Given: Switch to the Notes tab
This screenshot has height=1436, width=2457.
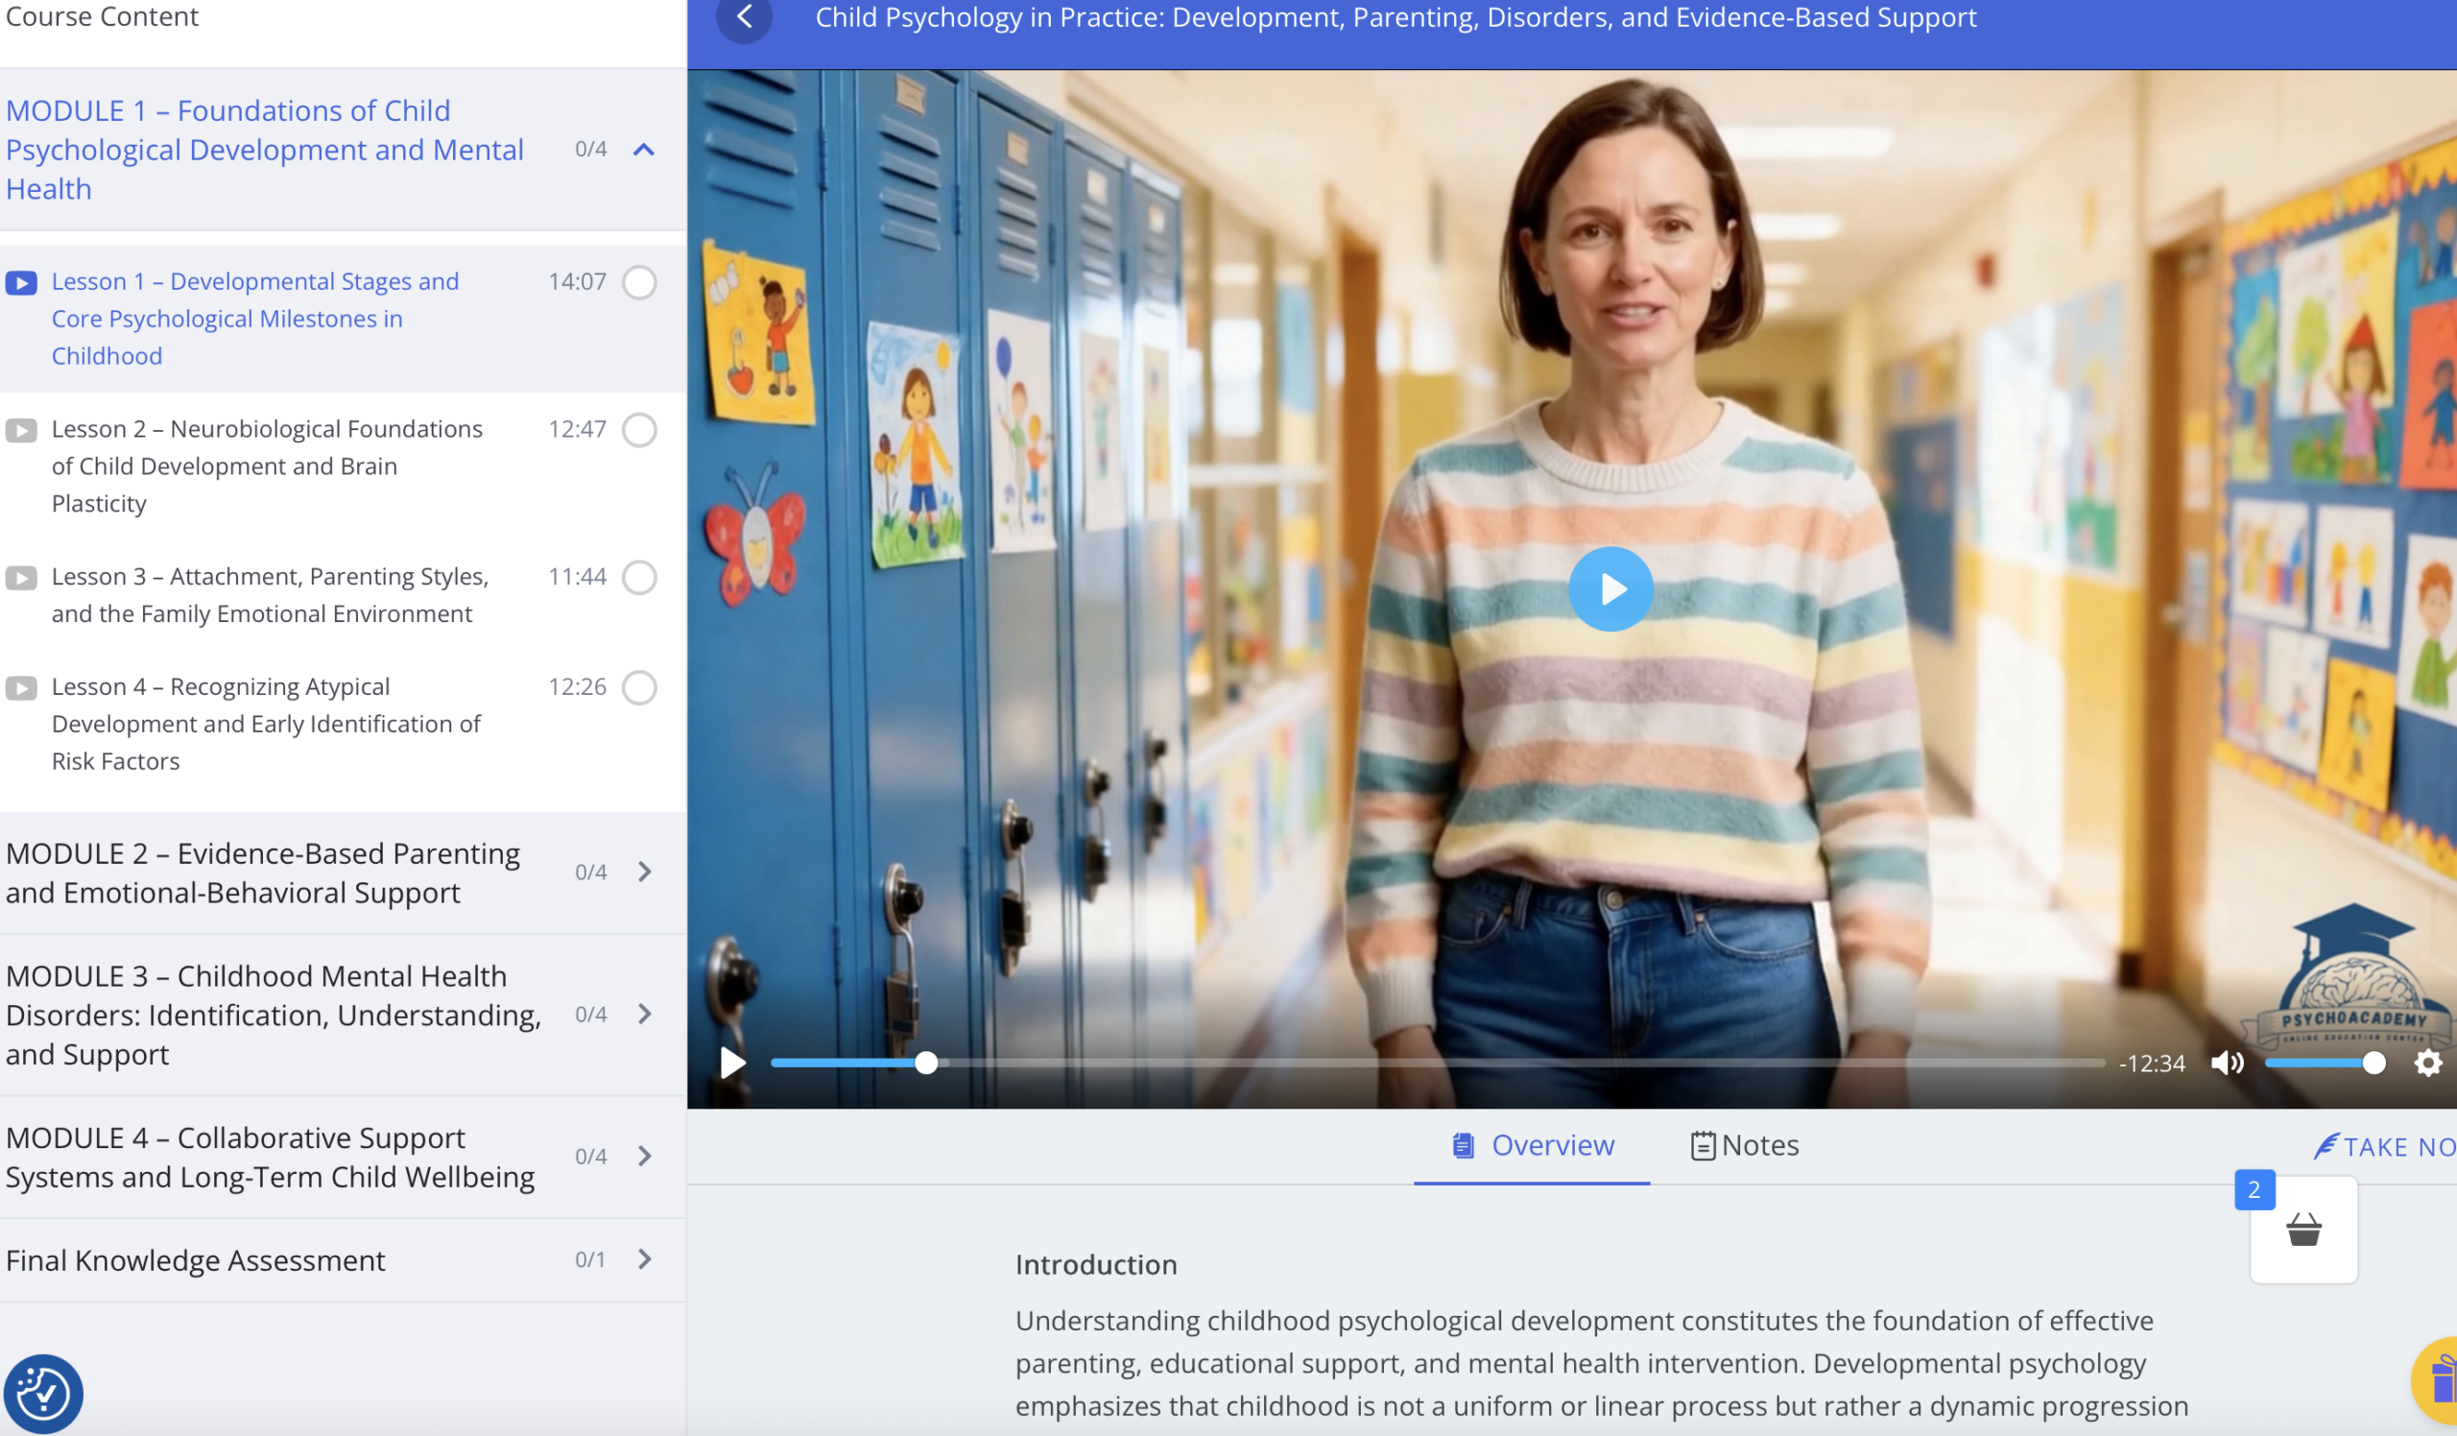Looking at the screenshot, I should point(1744,1145).
